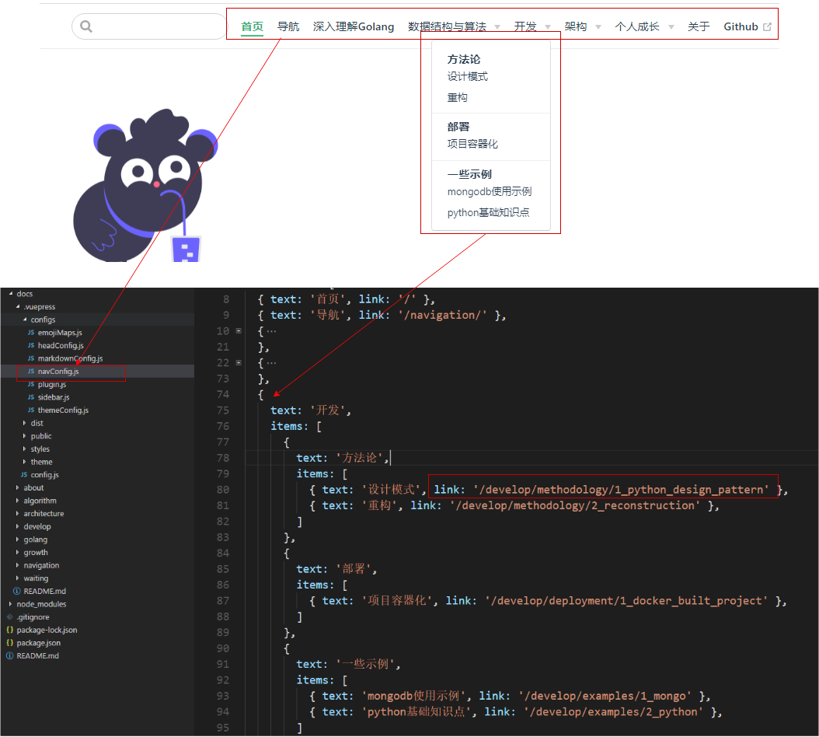The image size is (819, 737).
Task: Click the .gitignore file icon
Action: pos(10,617)
